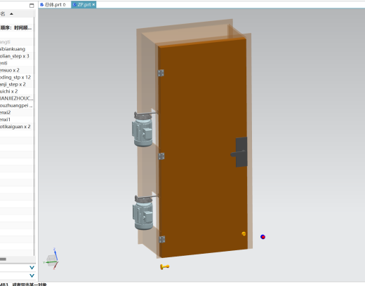The image size is (365, 286).
Task: Switch to the 总体.prt tab
Action: (53, 5)
